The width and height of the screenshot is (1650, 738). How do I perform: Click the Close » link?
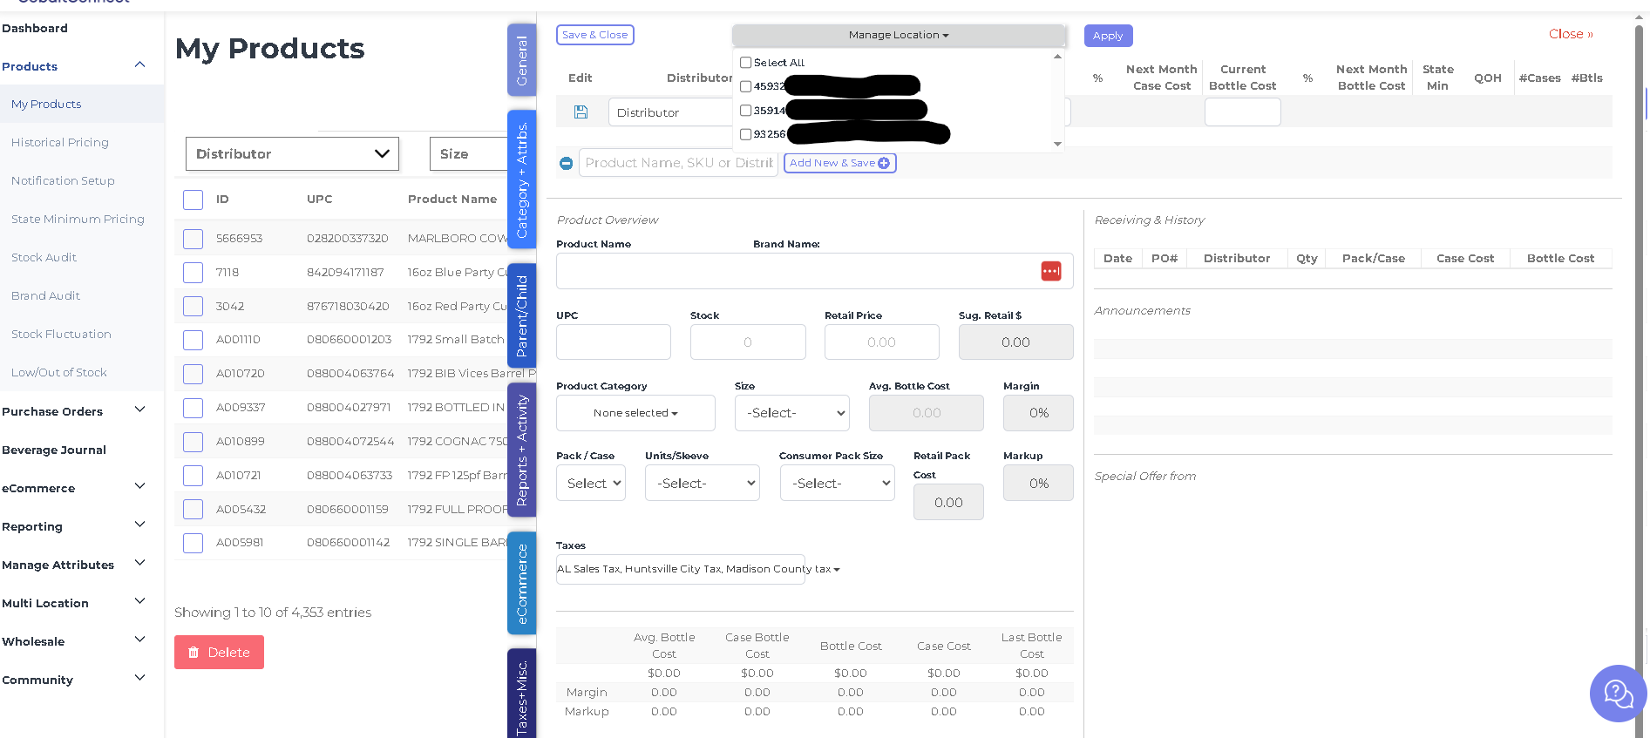point(1571,34)
